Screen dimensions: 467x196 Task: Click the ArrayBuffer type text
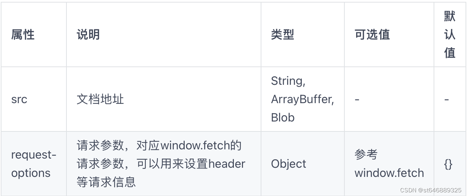302,99
